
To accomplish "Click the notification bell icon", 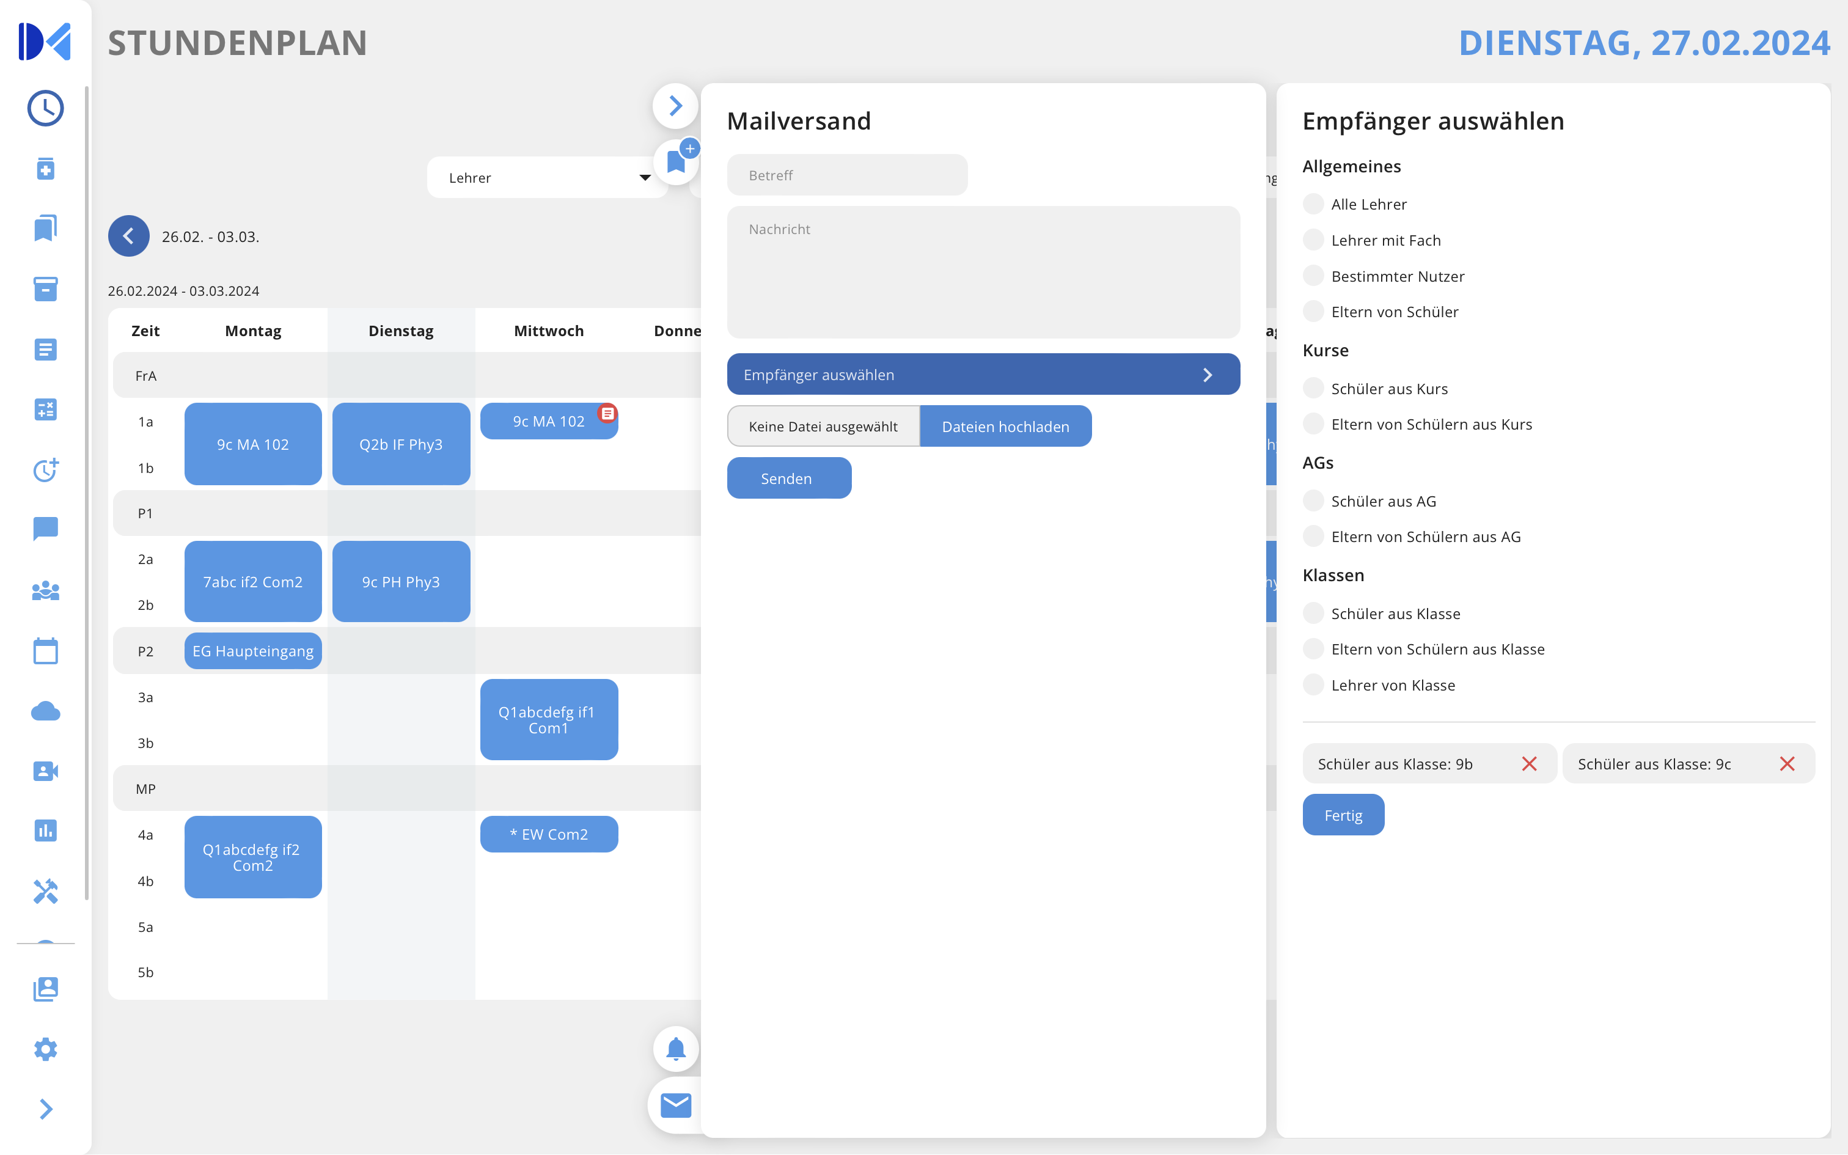I will (x=675, y=1049).
